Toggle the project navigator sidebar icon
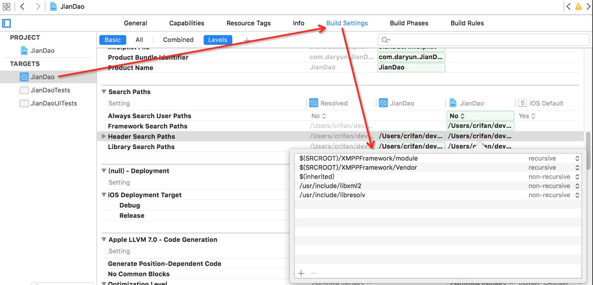 (7, 24)
